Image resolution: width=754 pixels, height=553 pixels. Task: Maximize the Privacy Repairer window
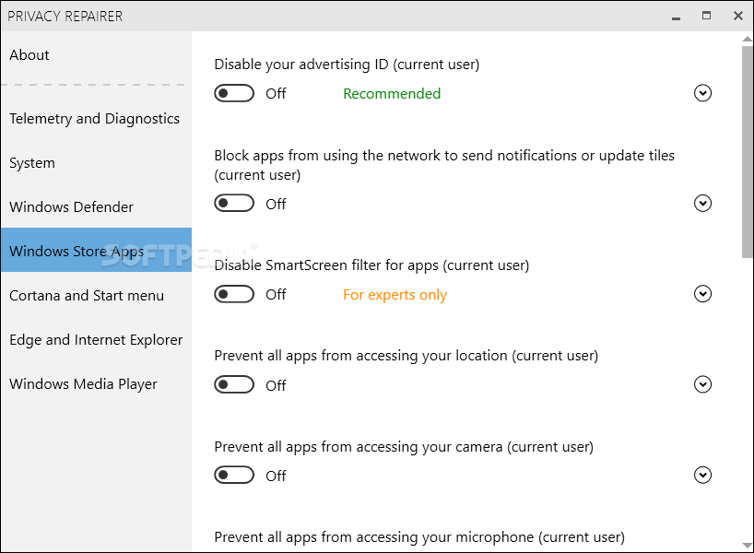click(706, 16)
